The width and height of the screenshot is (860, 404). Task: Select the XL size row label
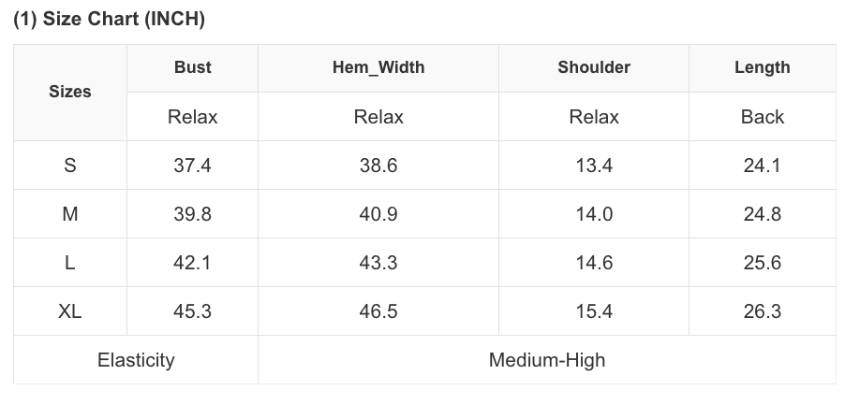coord(70,311)
